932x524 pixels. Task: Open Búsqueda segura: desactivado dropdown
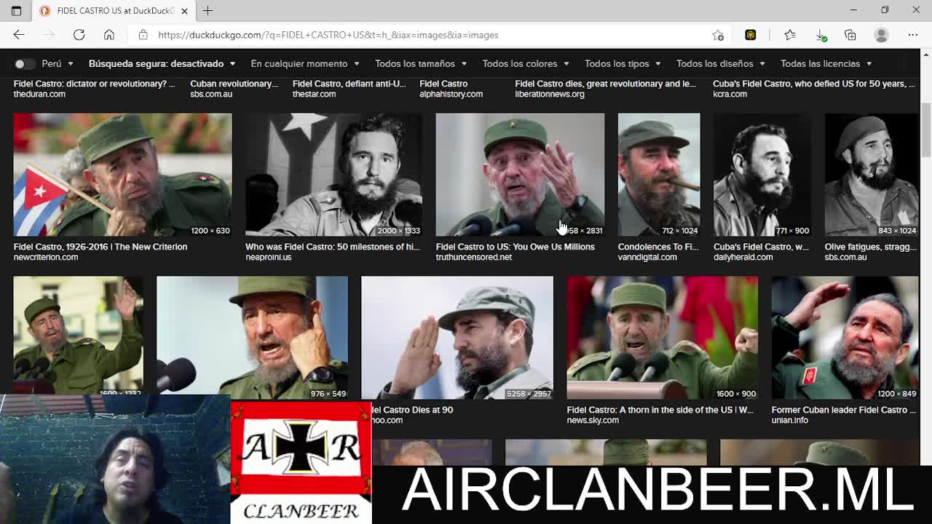point(162,63)
